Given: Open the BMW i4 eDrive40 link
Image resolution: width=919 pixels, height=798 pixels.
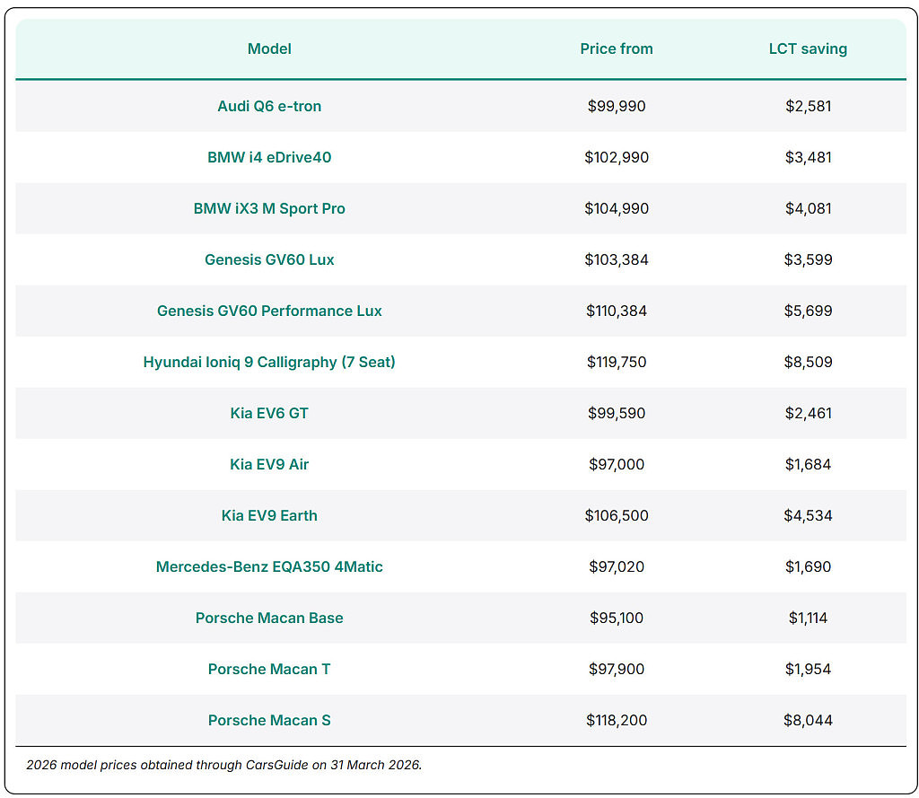Looking at the screenshot, I should (x=269, y=157).
